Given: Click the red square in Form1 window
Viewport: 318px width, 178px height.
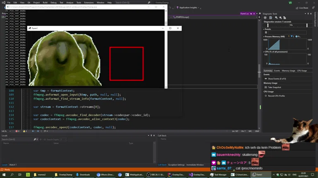Looking at the screenshot, I should pyautogui.click(x=127, y=64).
